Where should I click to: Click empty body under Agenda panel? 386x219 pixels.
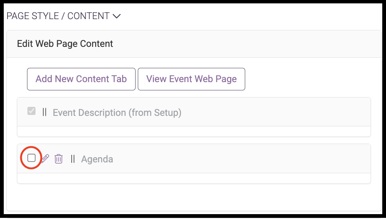pyautogui.click(x=194, y=178)
